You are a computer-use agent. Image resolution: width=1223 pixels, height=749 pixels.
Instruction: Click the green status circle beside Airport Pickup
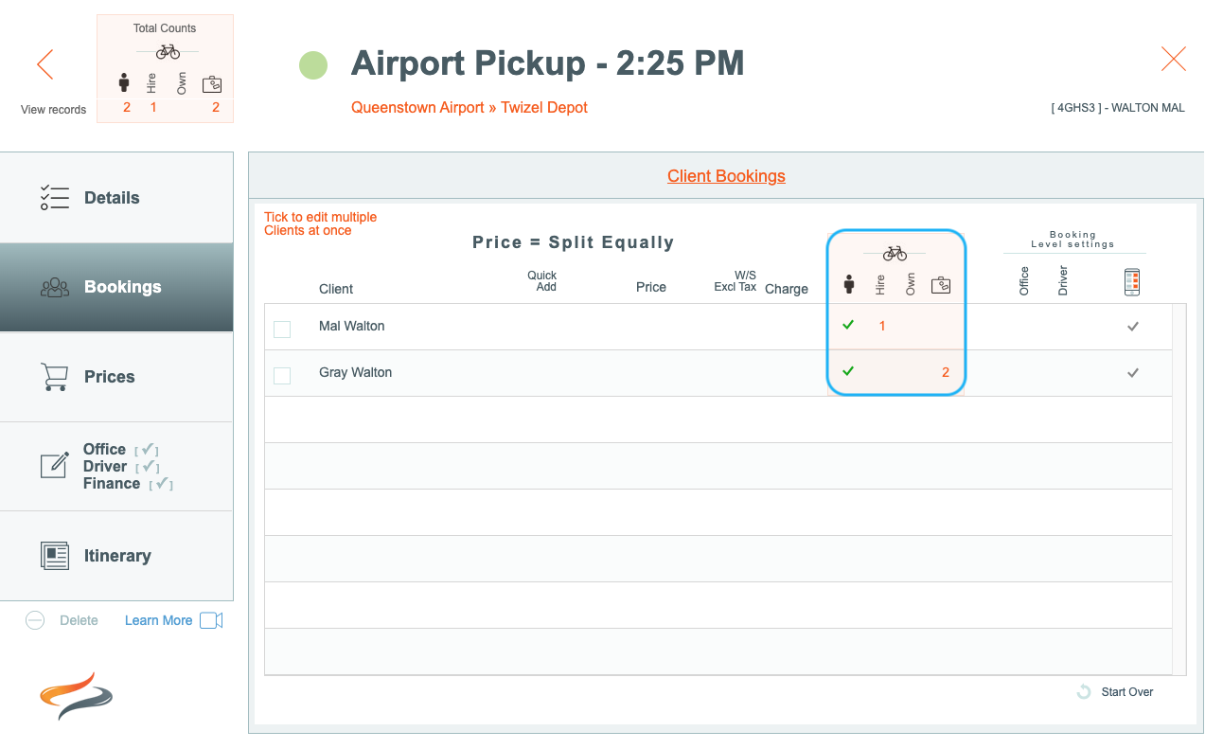(x=313, y=65)
